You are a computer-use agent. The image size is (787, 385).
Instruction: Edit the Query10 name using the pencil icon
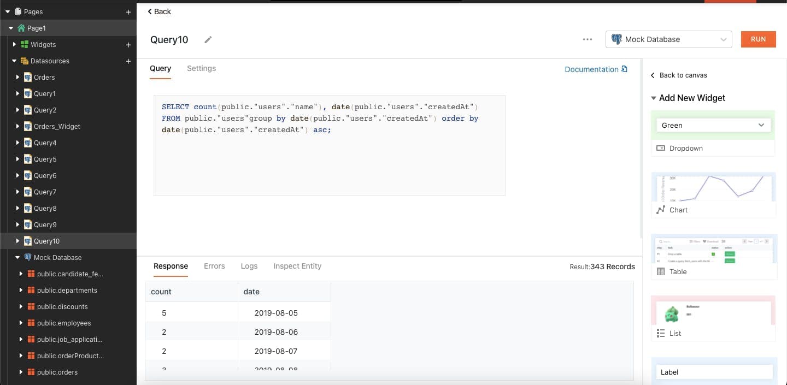208,40
